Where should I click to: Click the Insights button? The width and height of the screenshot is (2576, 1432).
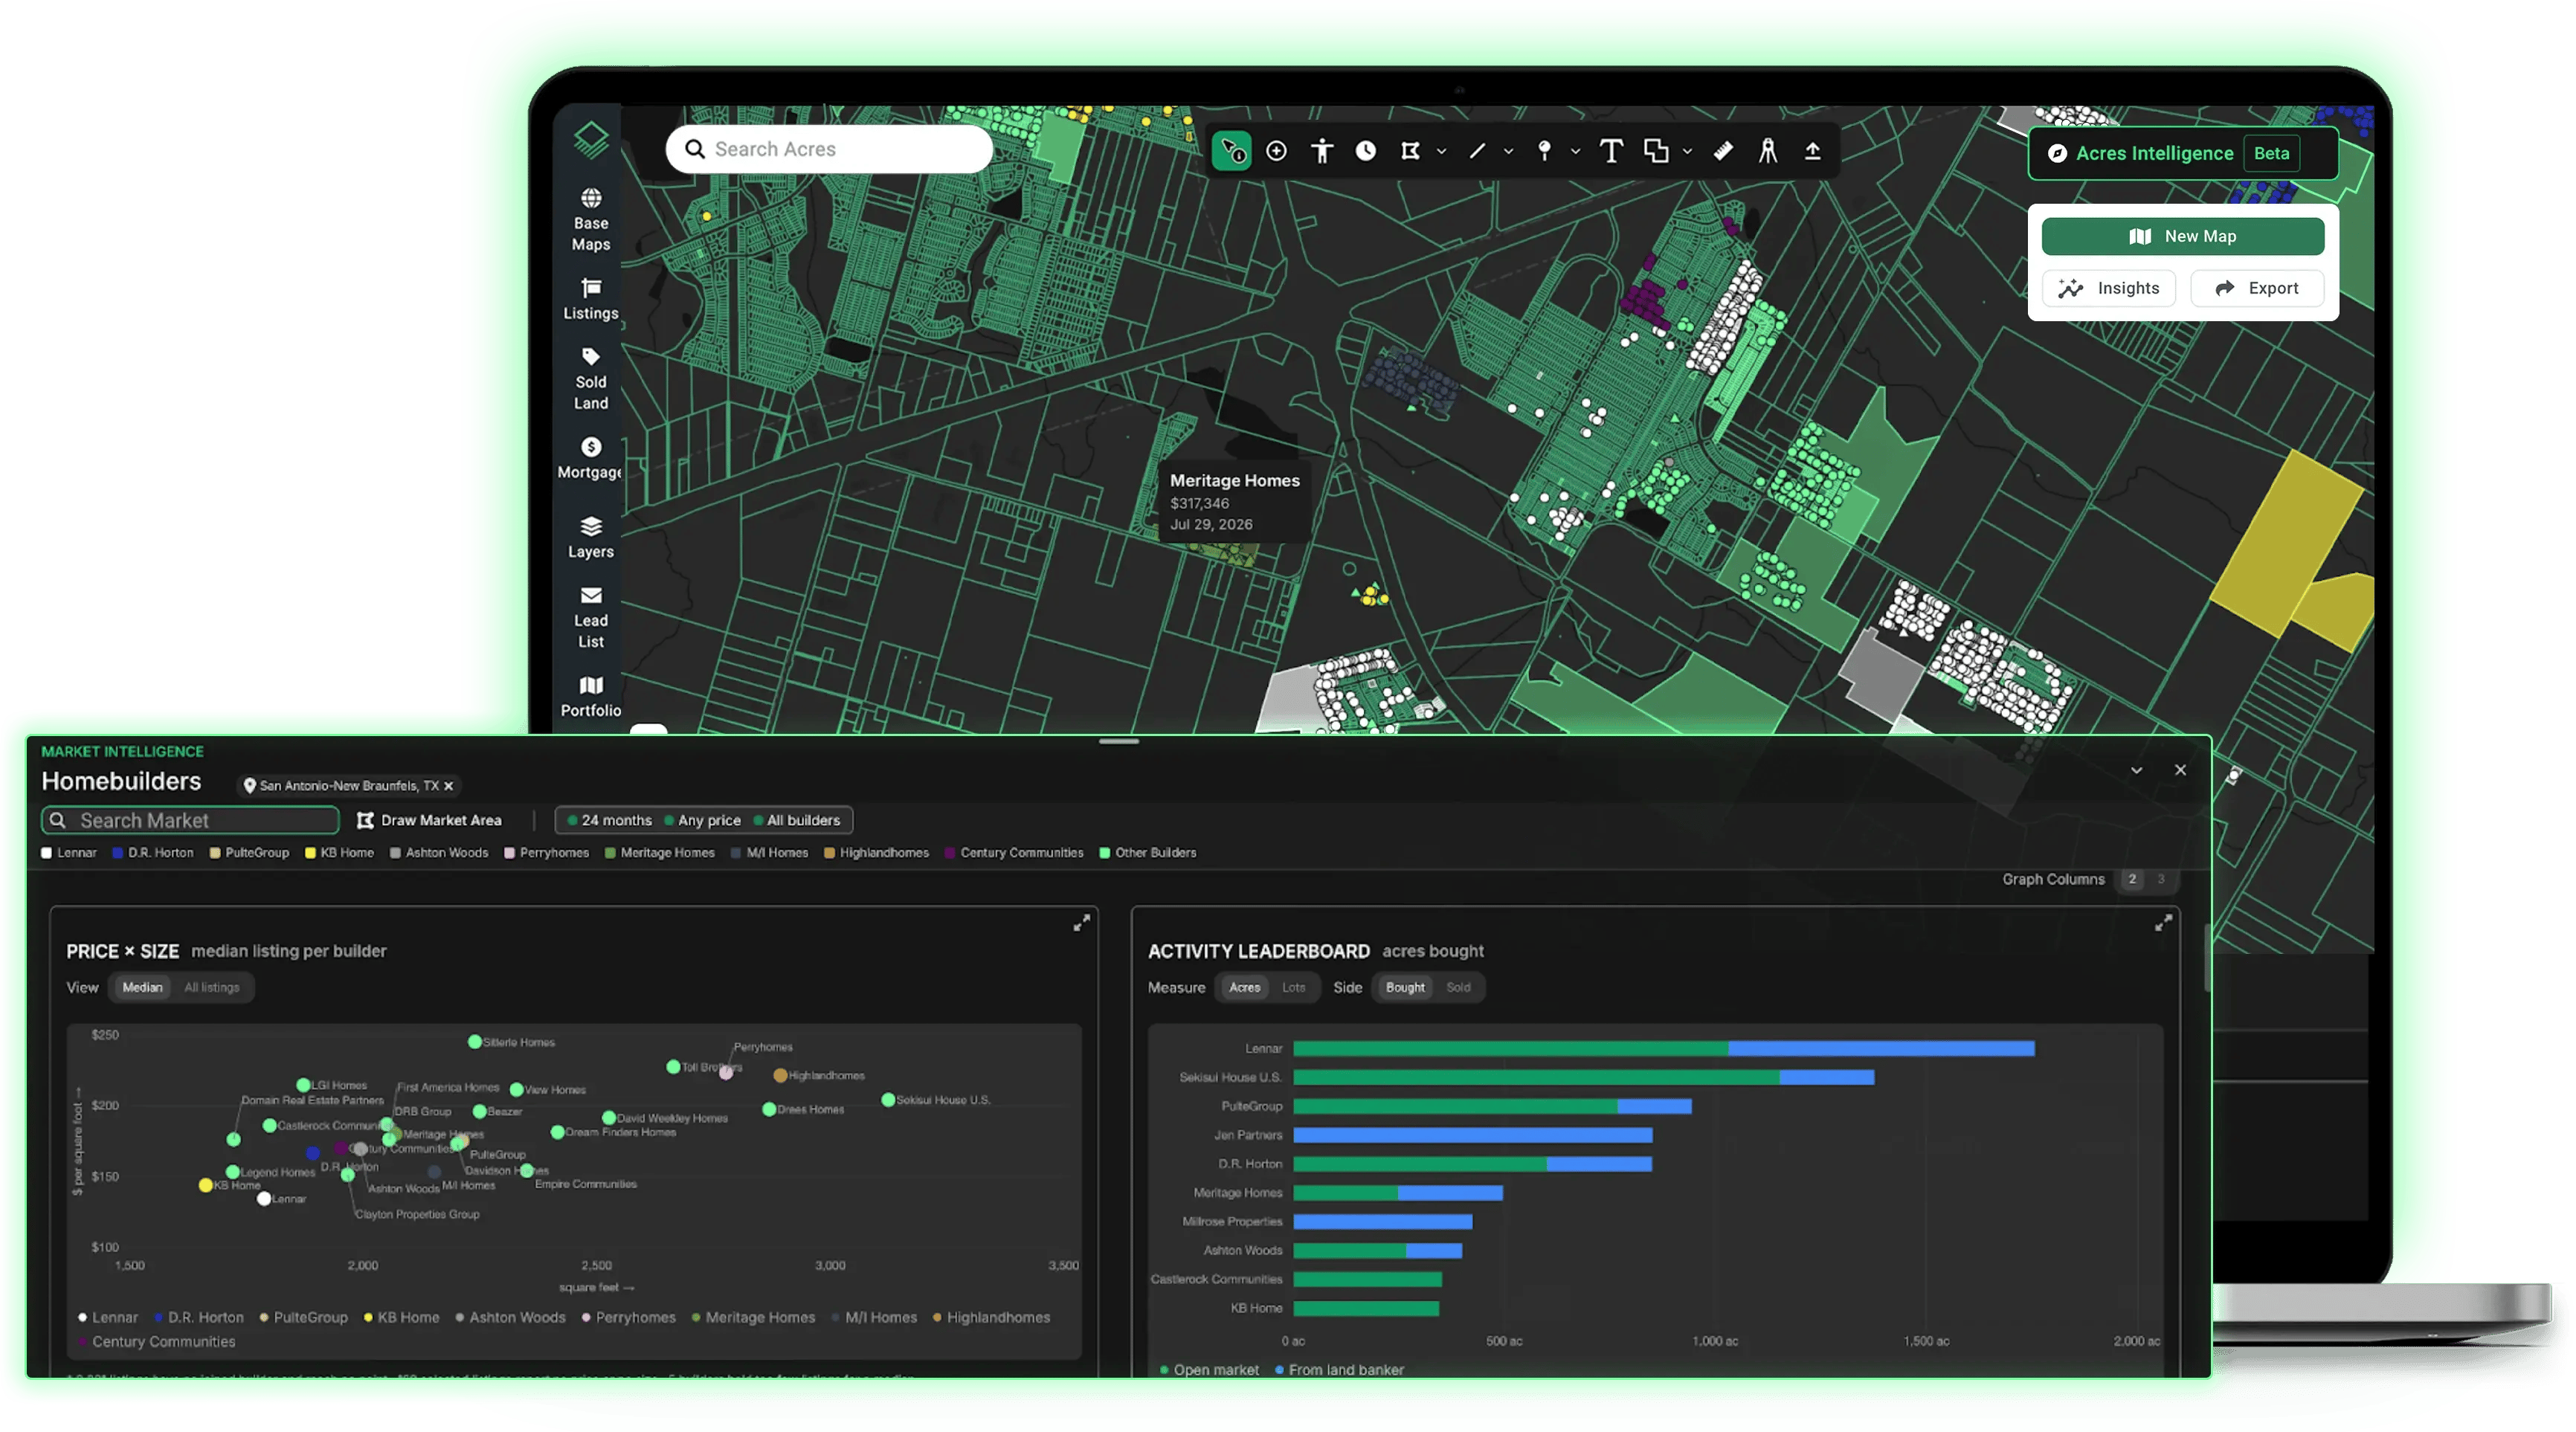click(2109, 289)
